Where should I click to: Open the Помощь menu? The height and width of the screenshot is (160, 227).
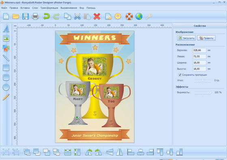[91, 8]
